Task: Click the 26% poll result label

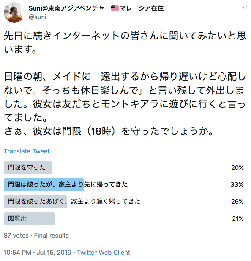Action: coord(237,202)
